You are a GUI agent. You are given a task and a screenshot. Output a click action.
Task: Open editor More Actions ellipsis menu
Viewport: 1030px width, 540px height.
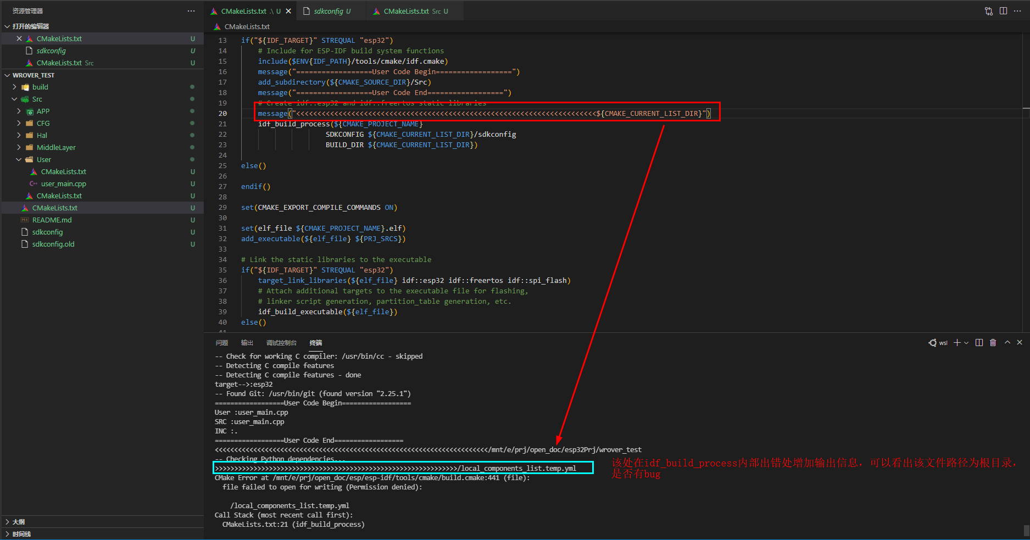pos(1017,11)
